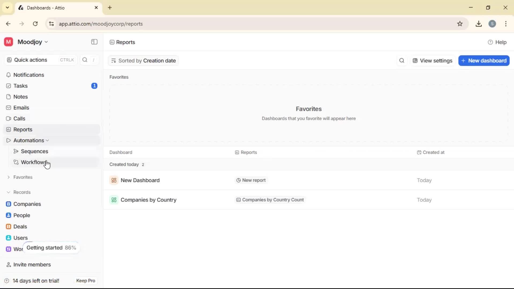This screenshot has width=514, height=289.
Task: Open the search icon next to Quick actions
Action: (x=85, y=60)
